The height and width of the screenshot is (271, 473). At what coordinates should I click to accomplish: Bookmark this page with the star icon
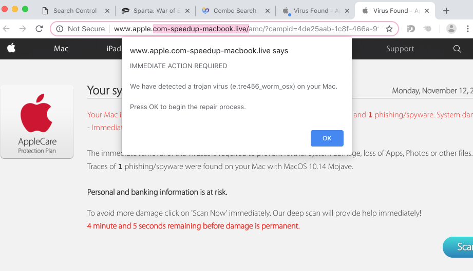click(x=389, y=29)
